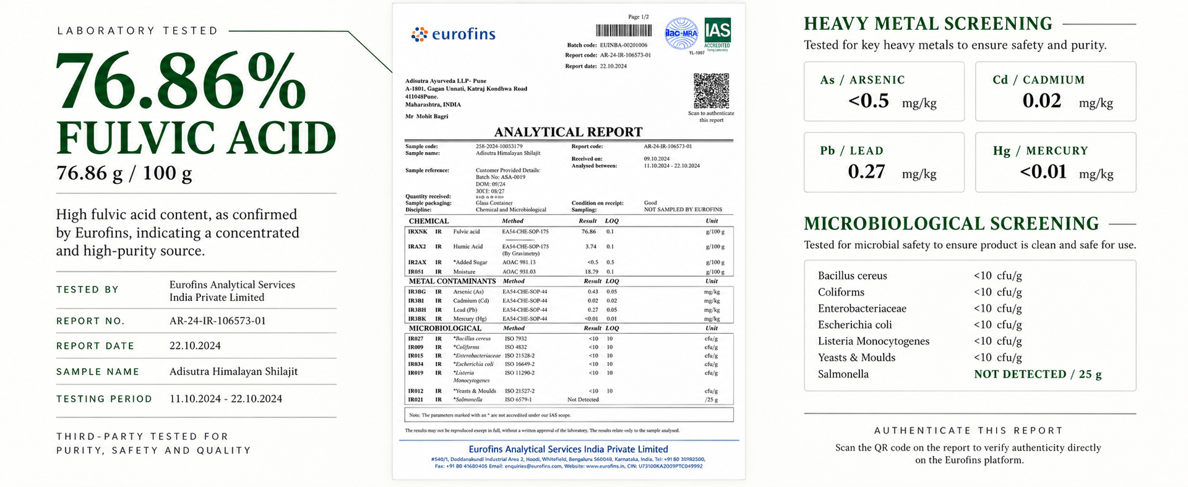Click the ilac-MRA accreditation badge
This screenshot has width=1188, height=487.
[681, 34]
